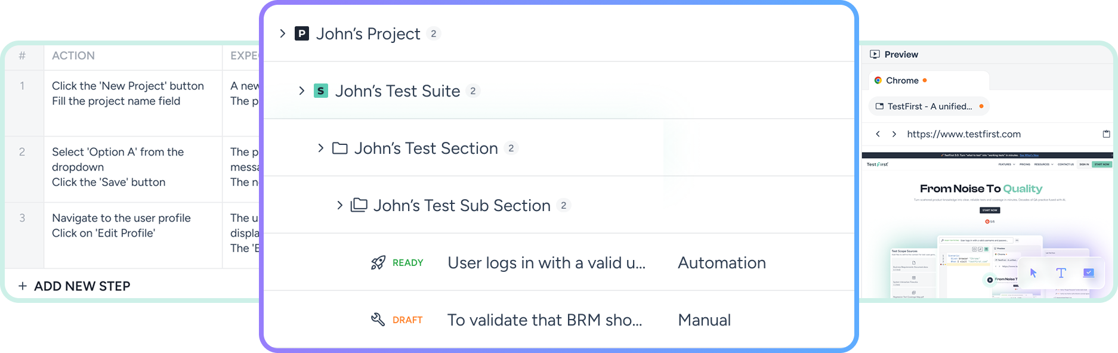Click the nested folders icon for Sub Section
This screenshot has height=353, width=1118.
pyautogui.click(x=359, y=205)
